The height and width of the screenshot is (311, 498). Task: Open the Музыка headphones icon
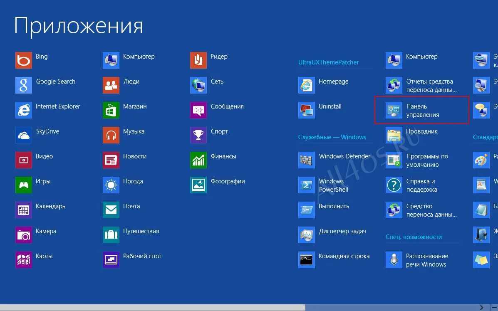coord(111,135)
